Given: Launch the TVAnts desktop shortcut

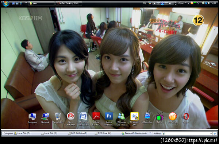Looking at the screenshot, I should (x=160, y=118).
